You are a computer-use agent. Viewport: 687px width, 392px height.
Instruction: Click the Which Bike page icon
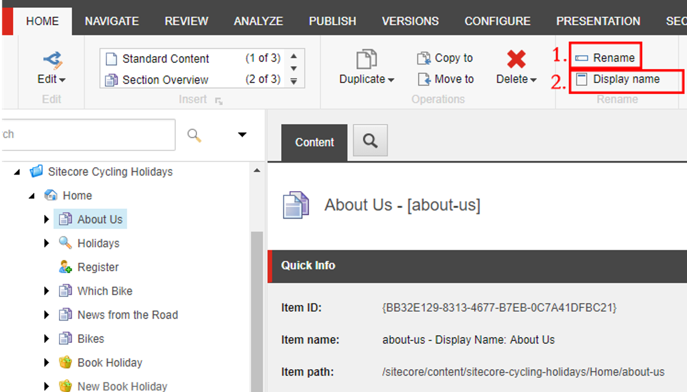click(x=66, y=291)
